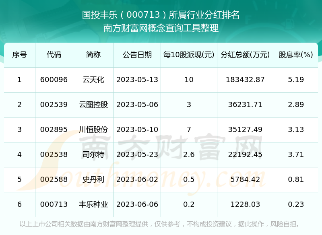Click payout value 3 for 云图控股
This screenshot has width=322, height=235.
click(x=189, y=105)
